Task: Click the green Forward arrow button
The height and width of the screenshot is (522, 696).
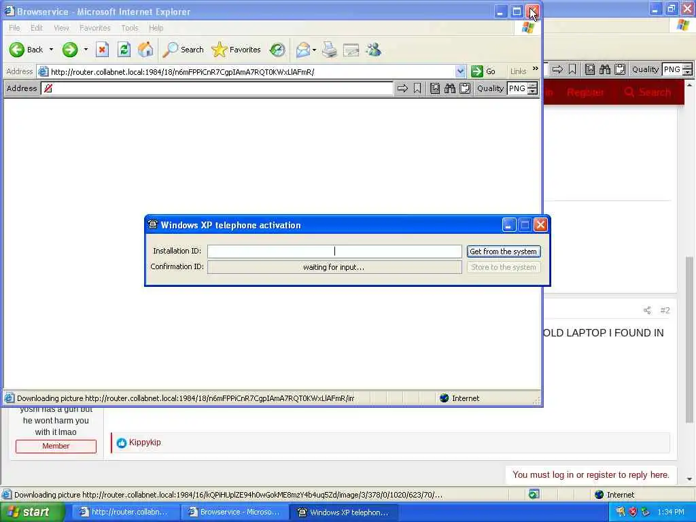Action: (70, 50)
